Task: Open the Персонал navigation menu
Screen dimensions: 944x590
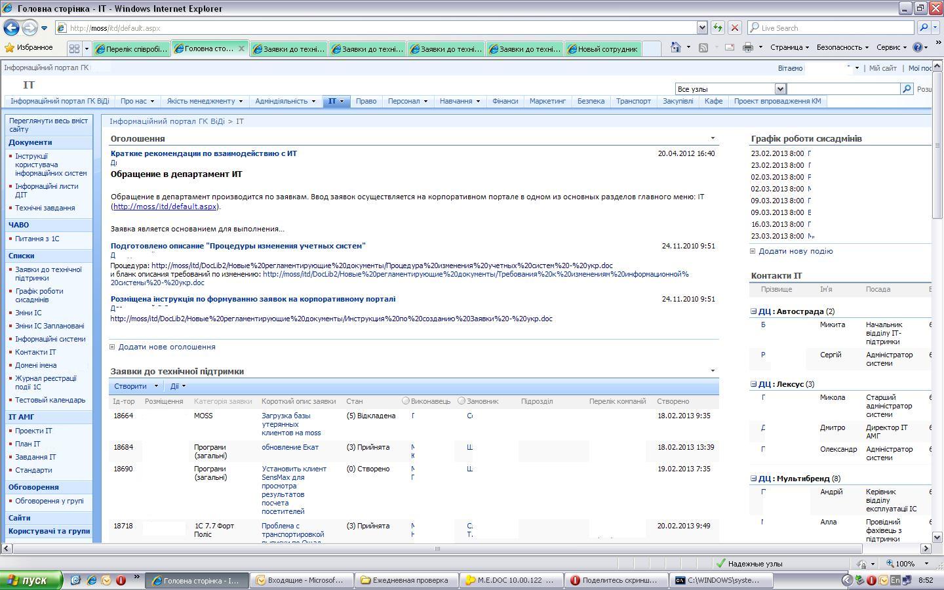Action: [408, 101]
